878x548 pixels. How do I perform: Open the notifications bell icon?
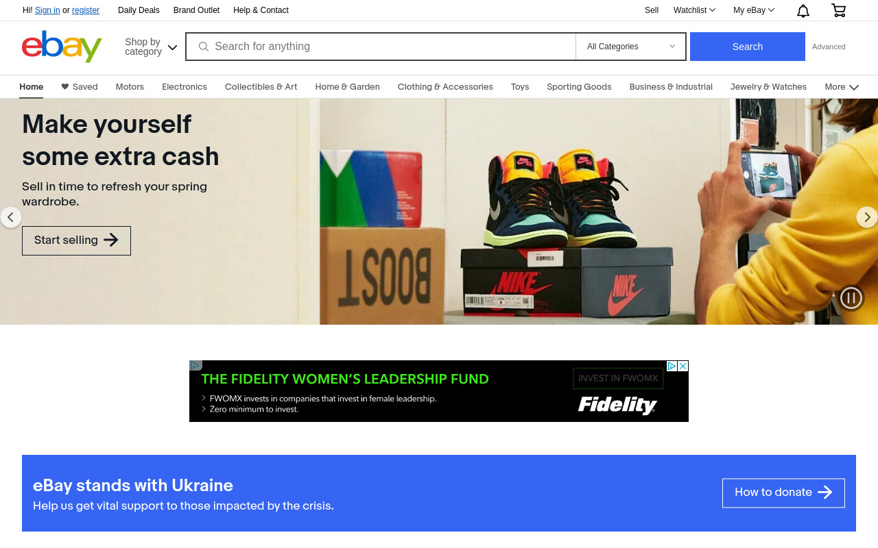pos(803,10)
